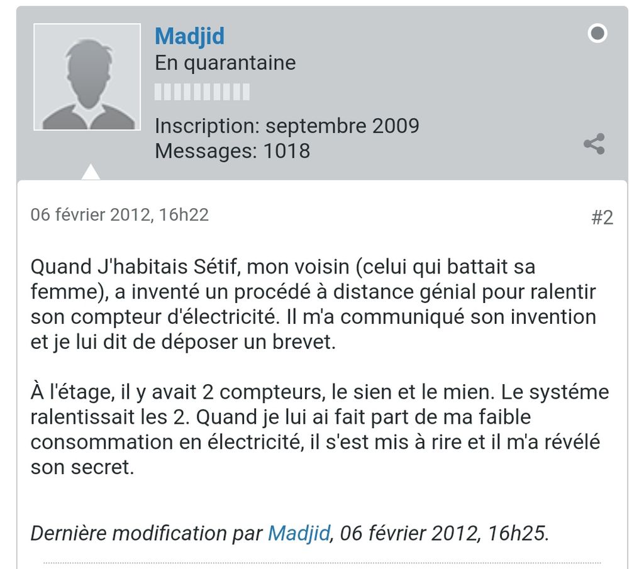
Task: Open the Madjid username profile link
Action: (x=189, y=36)
